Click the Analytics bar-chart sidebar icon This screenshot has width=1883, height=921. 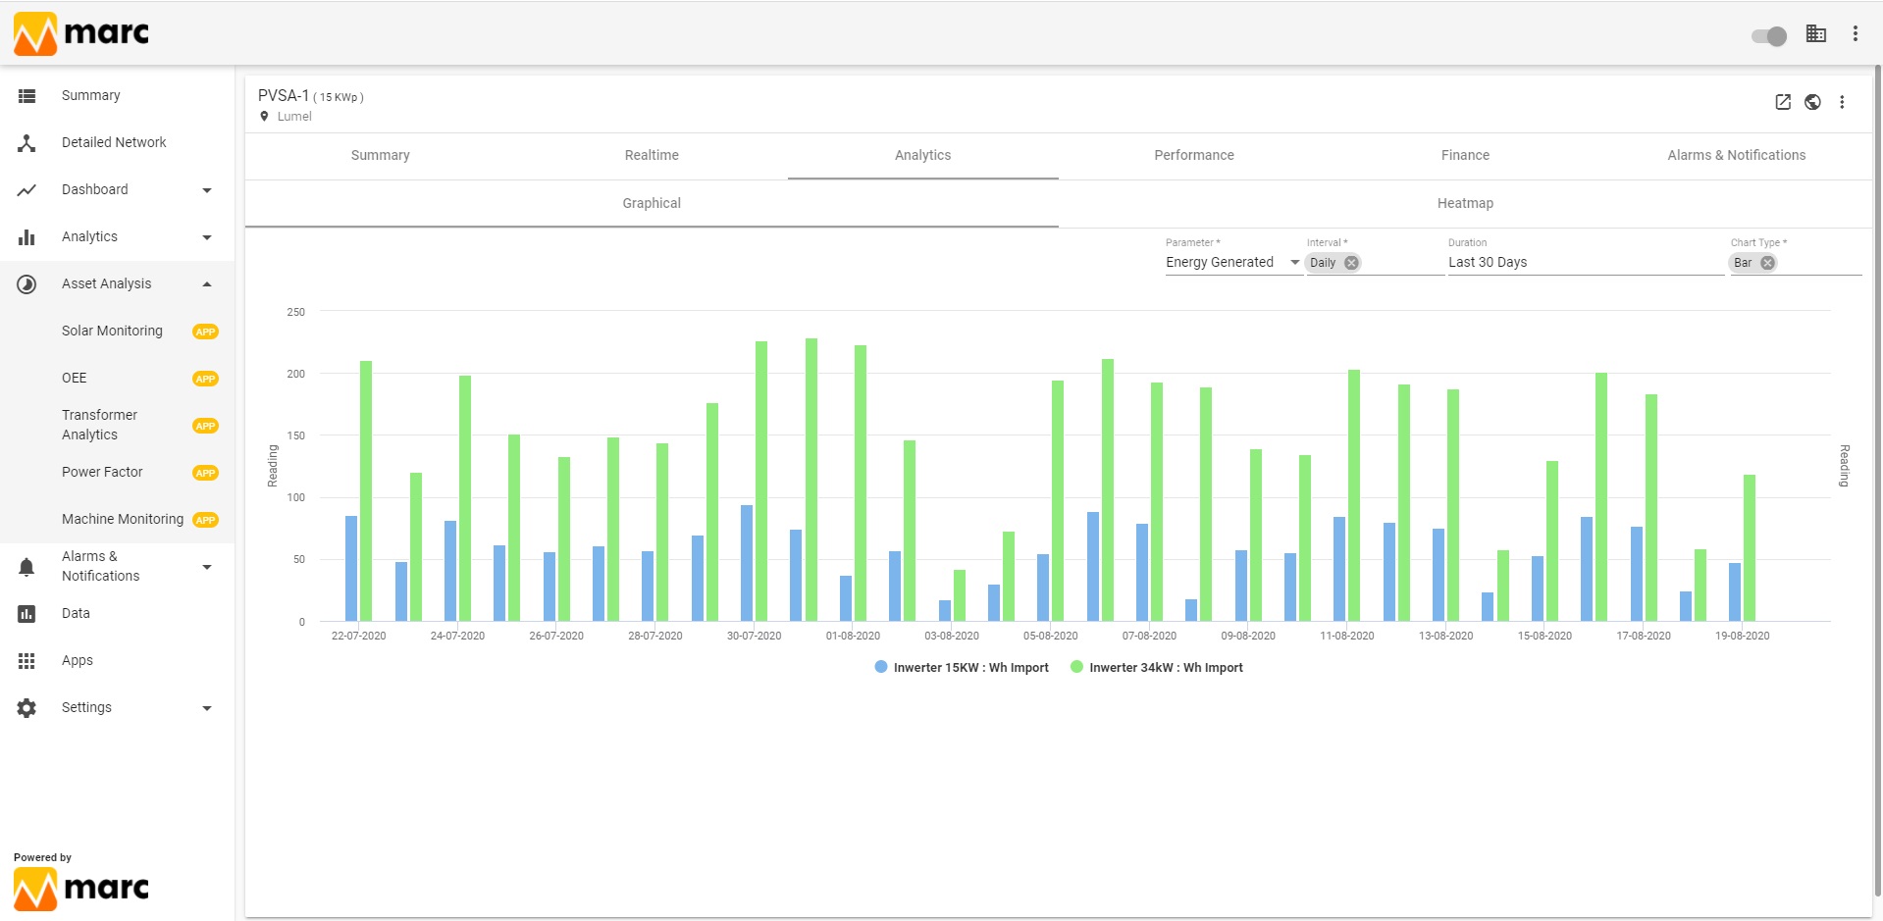click(x=27, y=237)
